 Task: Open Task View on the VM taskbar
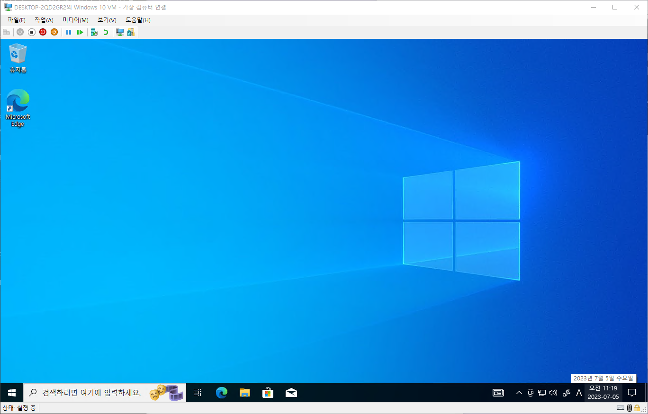pyautogui.click(x=198, y=393)
